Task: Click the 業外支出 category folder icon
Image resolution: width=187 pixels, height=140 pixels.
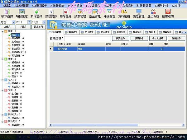Action: 6,121
